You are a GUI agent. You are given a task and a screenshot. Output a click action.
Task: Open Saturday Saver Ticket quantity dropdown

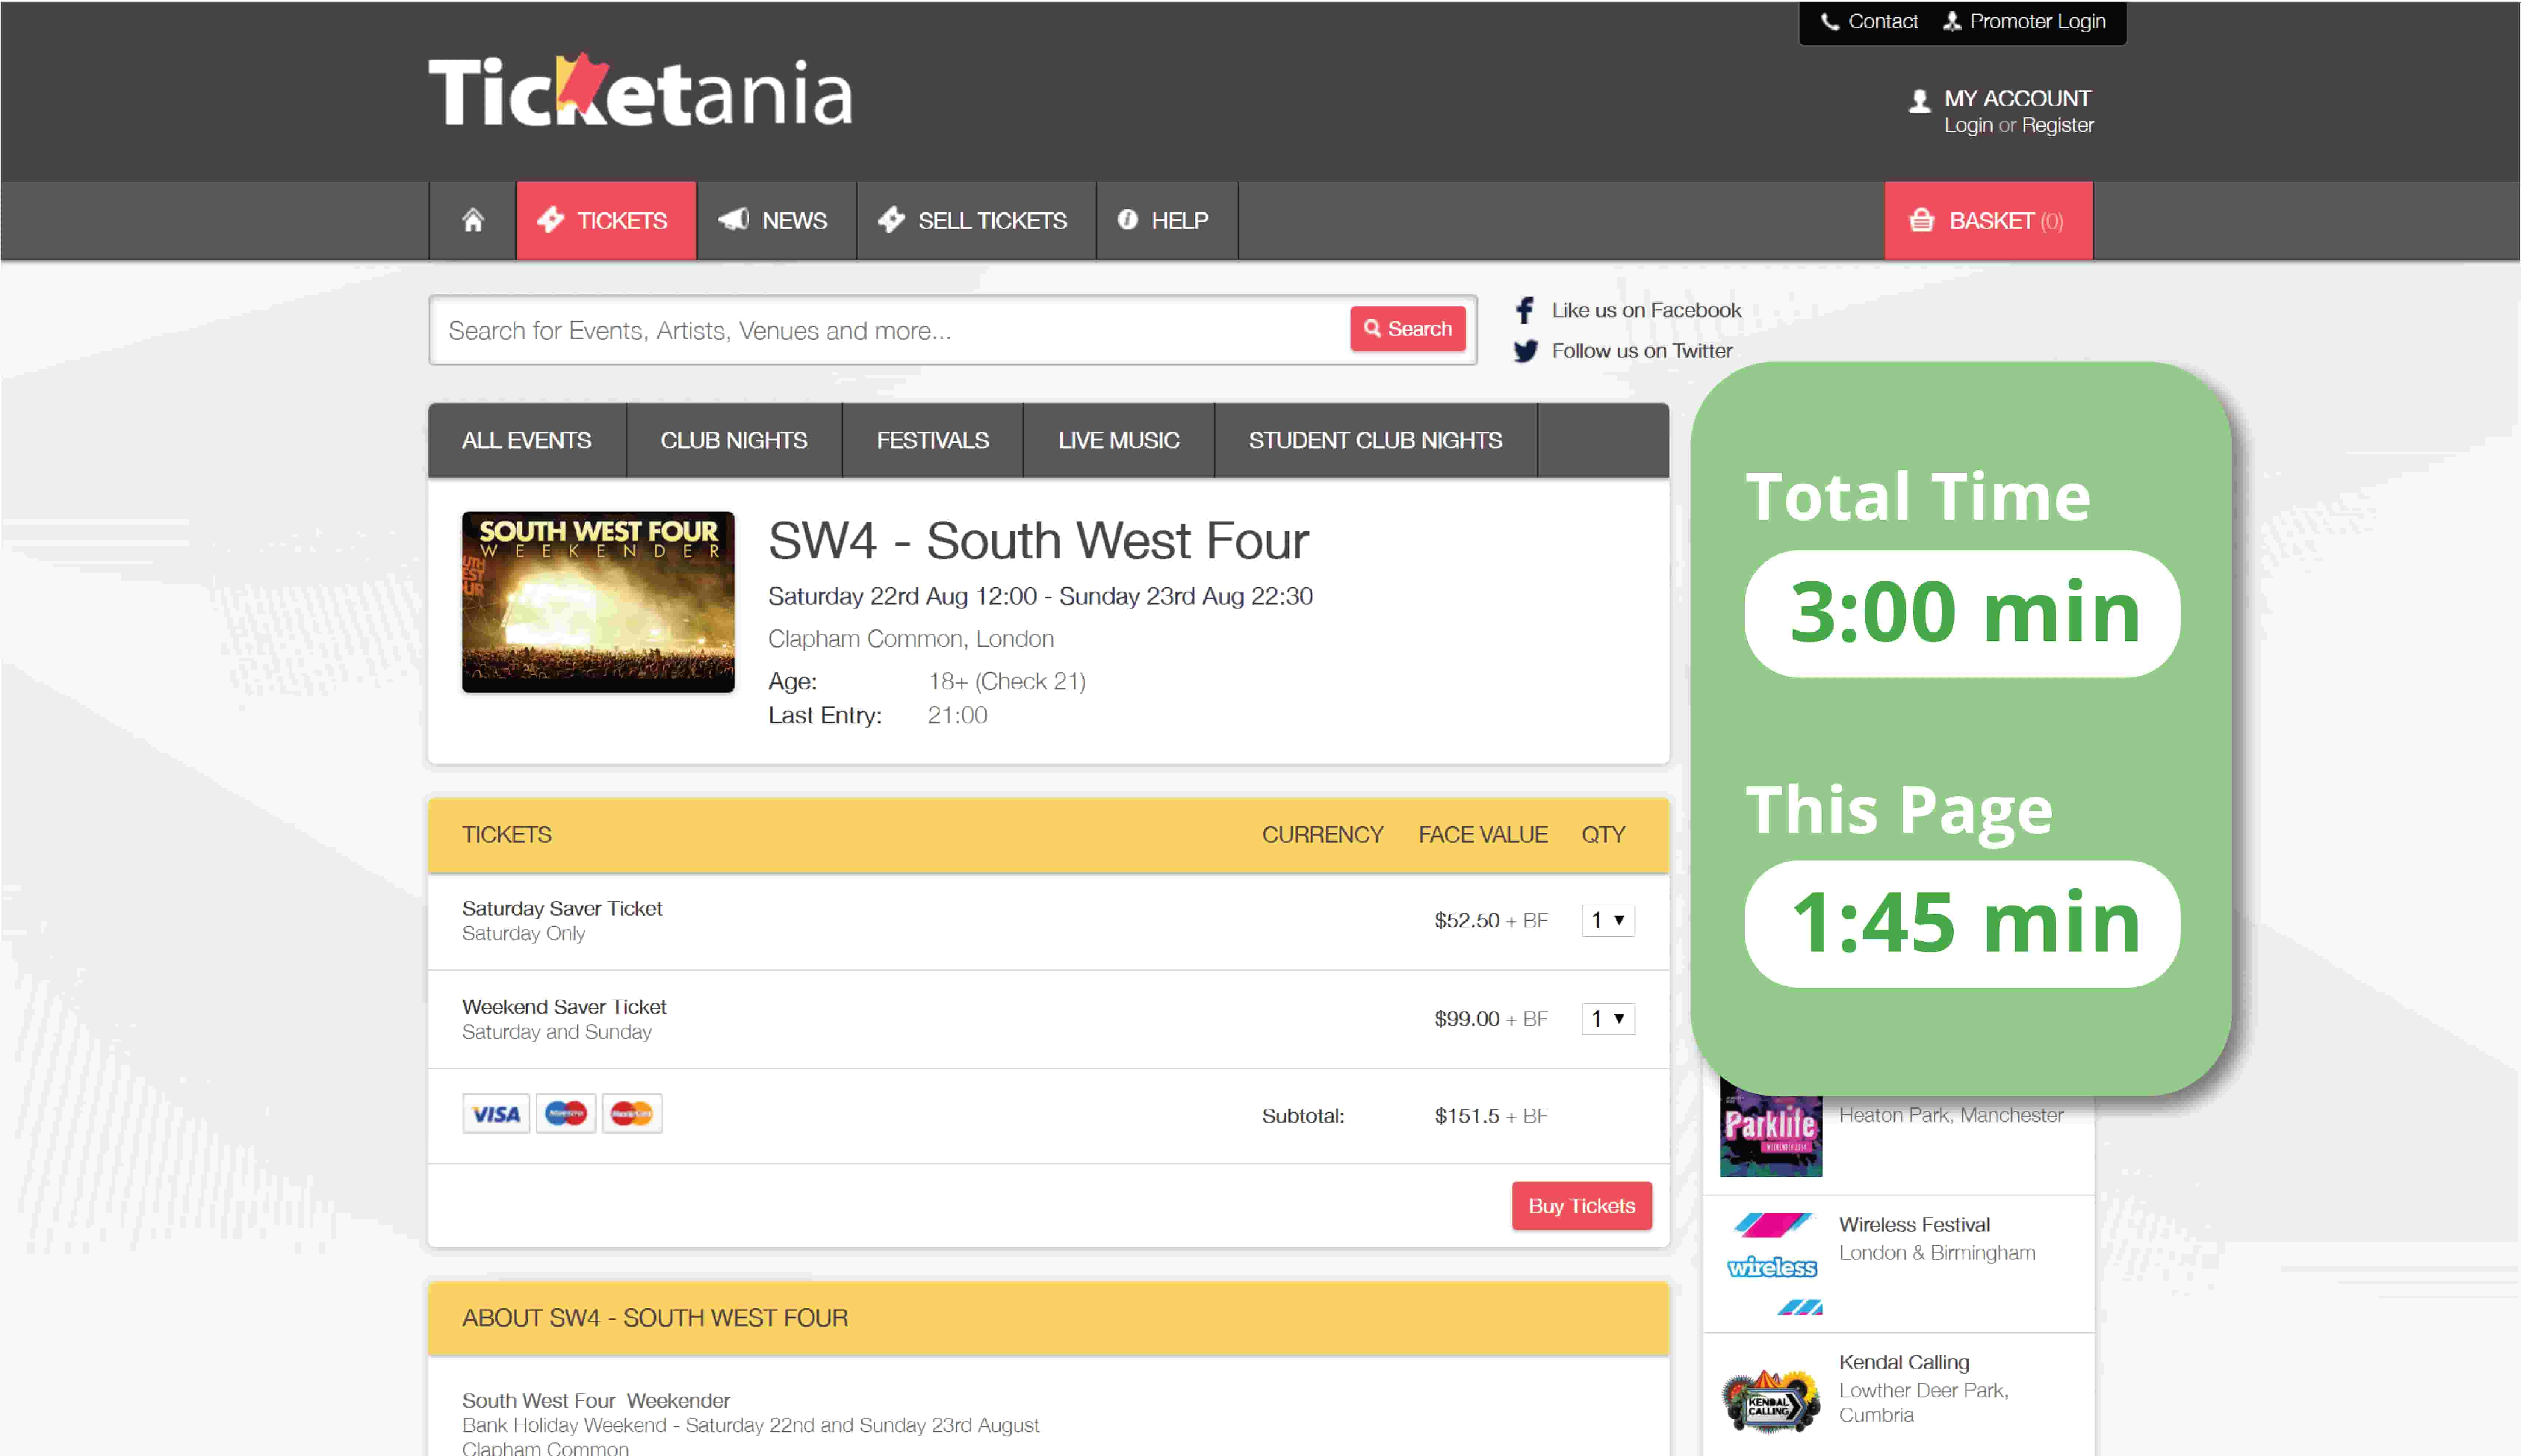pos(1608,920)
